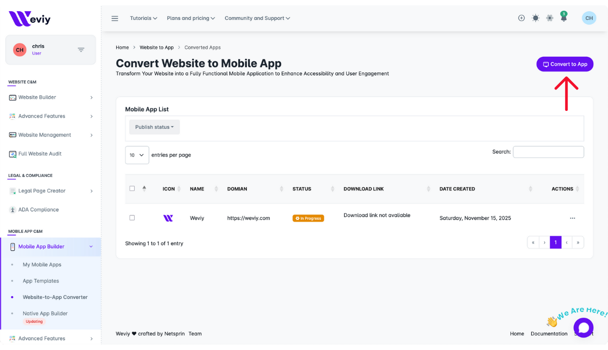Viewport: 608px width, 350px height.
Task: Open the Publish status dropdown
Action: [x=154, y=127]
